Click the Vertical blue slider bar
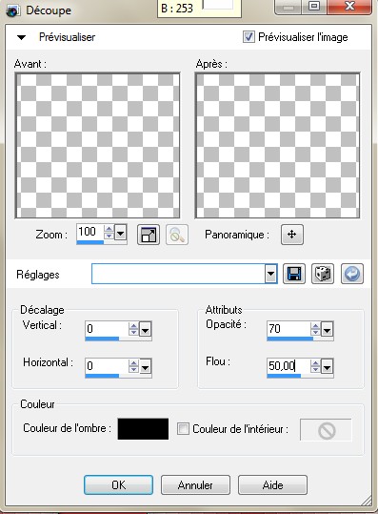 click(x=102, y=339)
